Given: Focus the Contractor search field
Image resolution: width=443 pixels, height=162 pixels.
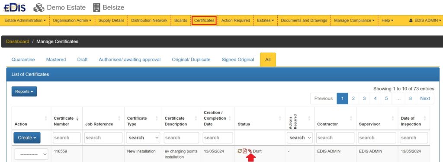Looking at the screenshot, I should [335, 138].
